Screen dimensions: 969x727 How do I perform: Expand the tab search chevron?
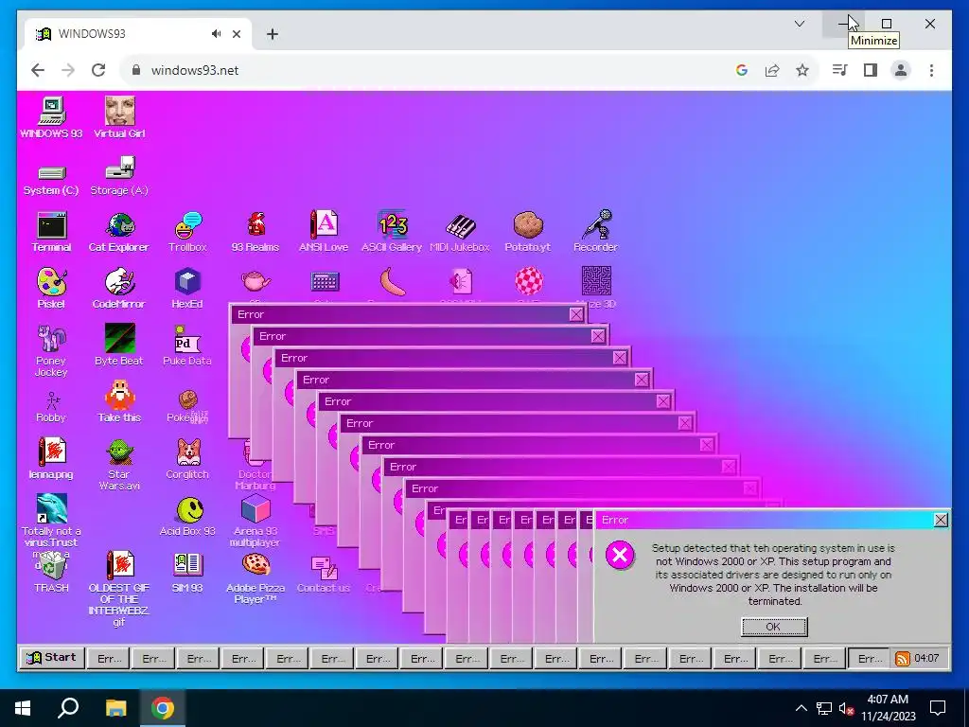799,24
